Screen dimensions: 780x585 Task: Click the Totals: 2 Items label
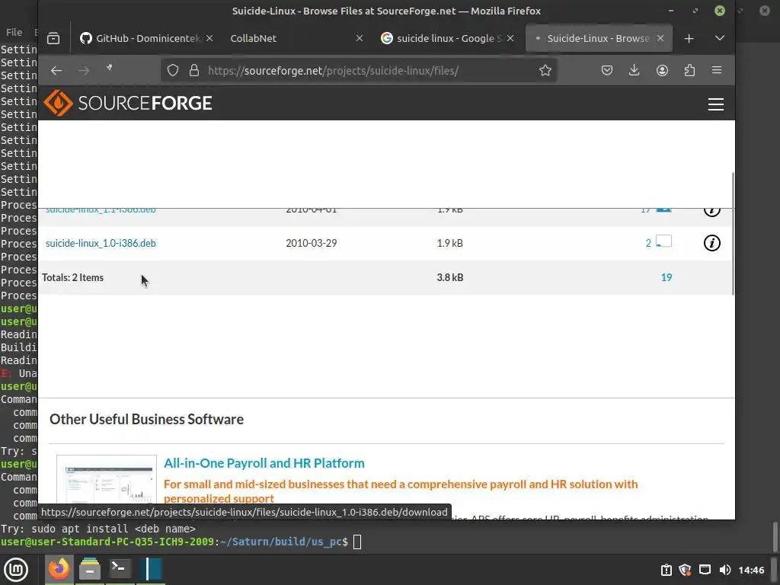[x=72, y=277]
